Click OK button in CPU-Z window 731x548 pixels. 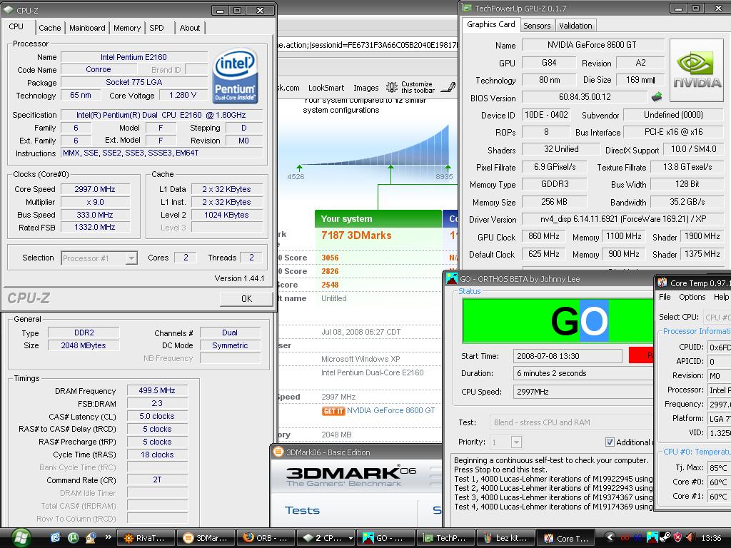[x=246, y=299]
